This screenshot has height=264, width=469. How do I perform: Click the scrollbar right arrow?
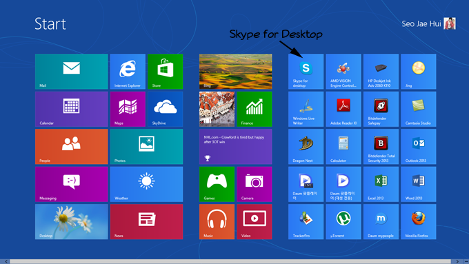click(457, 262)
